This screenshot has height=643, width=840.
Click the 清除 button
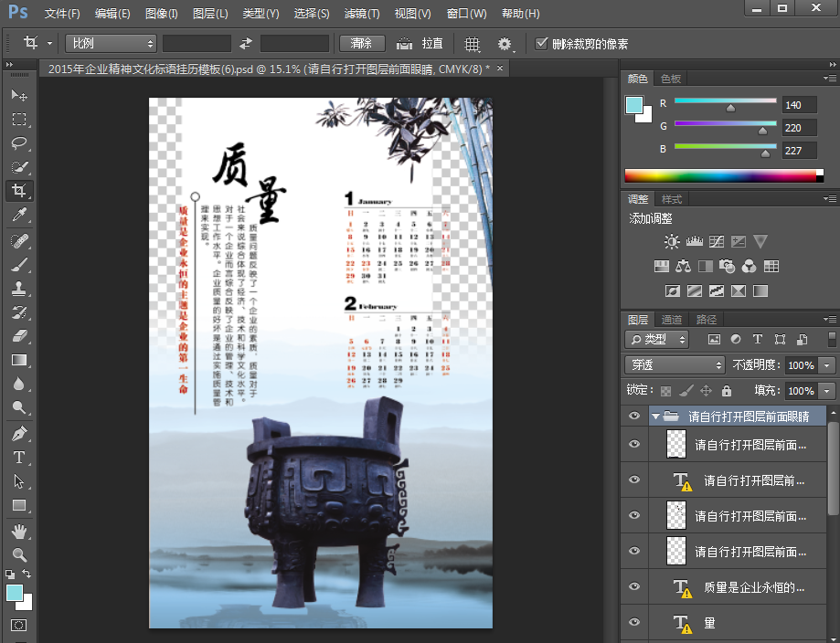pos(361,44)
